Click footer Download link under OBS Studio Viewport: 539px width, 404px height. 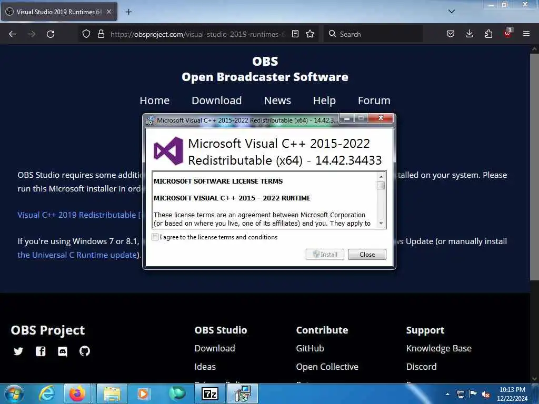[215, 348]
